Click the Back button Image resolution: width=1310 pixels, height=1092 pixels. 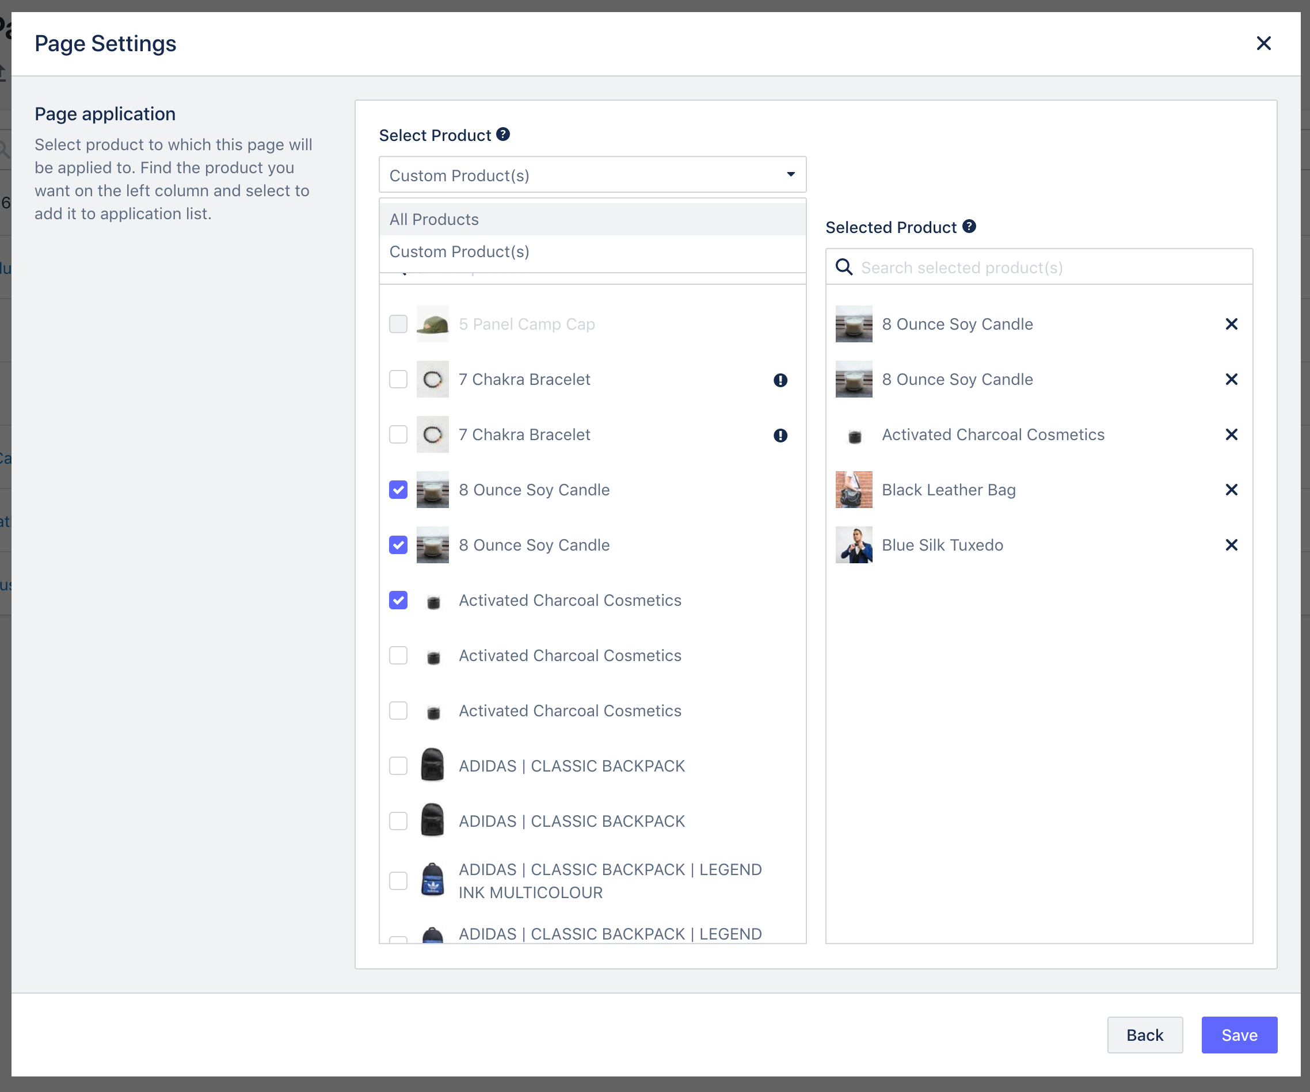(x=1145, y=1034)
